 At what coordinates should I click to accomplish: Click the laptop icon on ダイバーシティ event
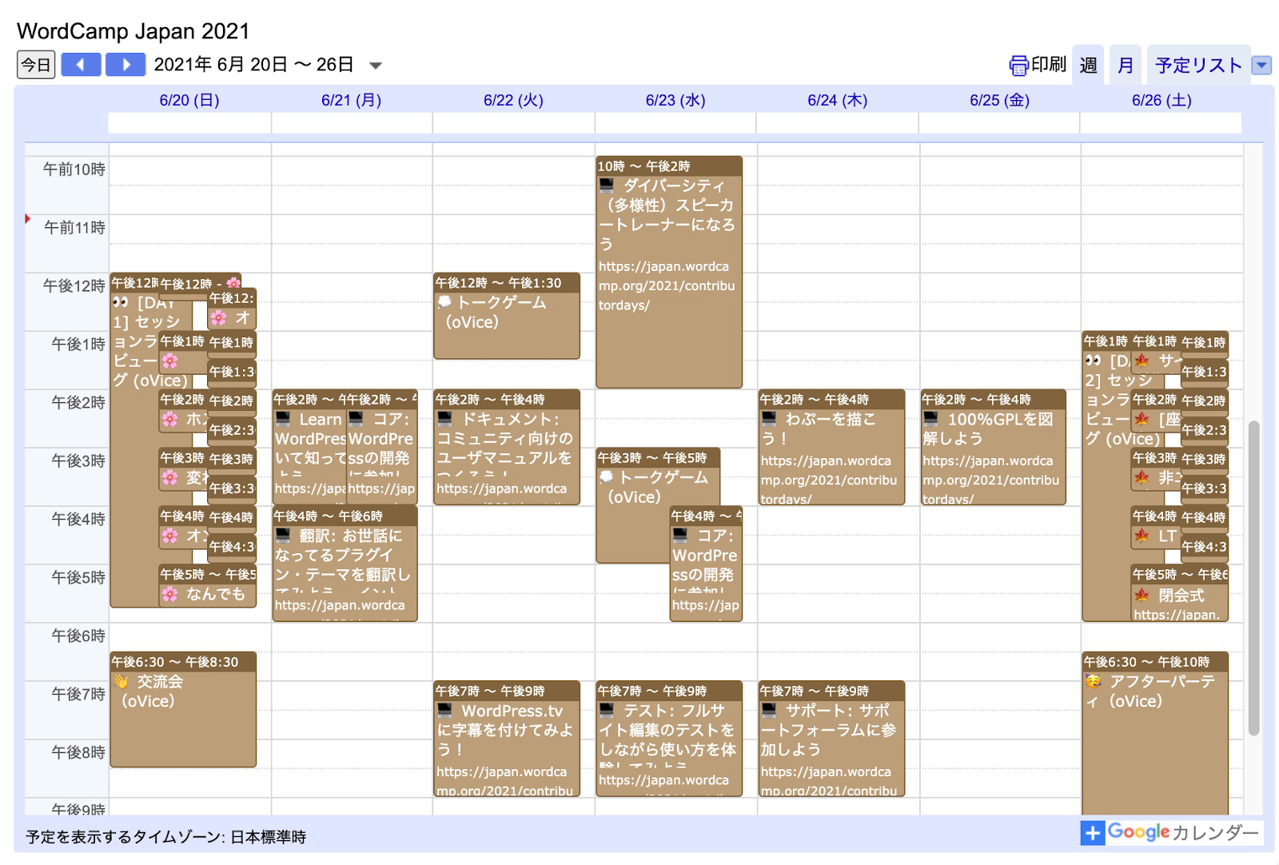coord(607,185)
